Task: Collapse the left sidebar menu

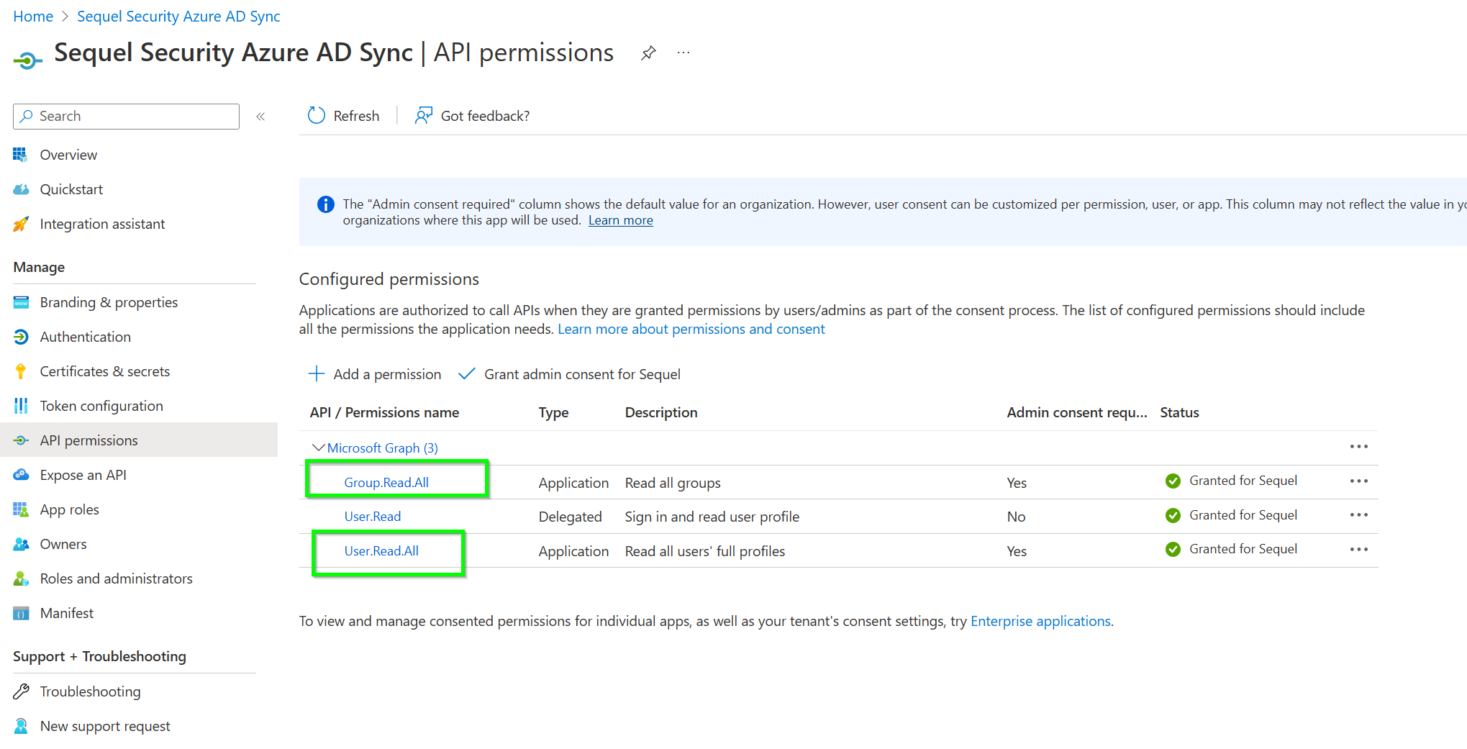Action: 260,117
